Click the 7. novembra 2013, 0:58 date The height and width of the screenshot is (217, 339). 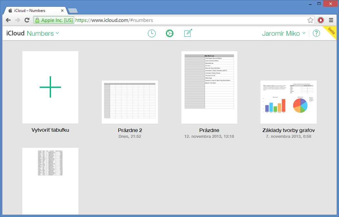[x=289, y=137]
